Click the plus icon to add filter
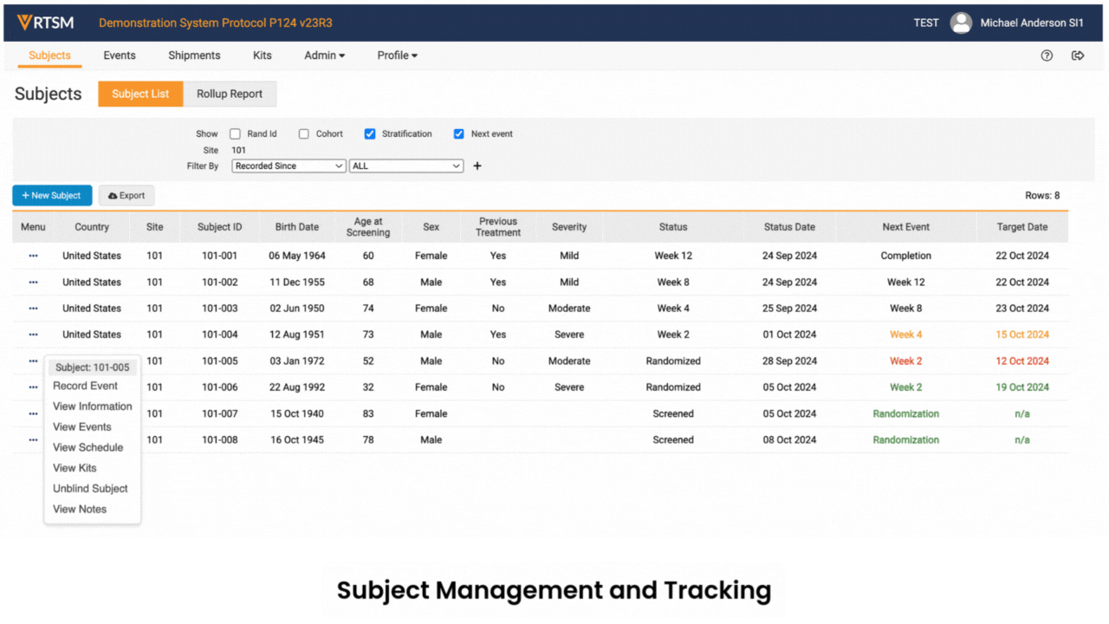Viewport: 1109px width, 624px height. [477, 166]
